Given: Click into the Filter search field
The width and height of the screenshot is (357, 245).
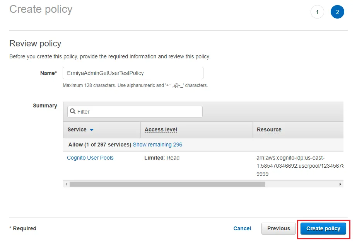Looking at the screenshot, I should (x=138, y=112).
